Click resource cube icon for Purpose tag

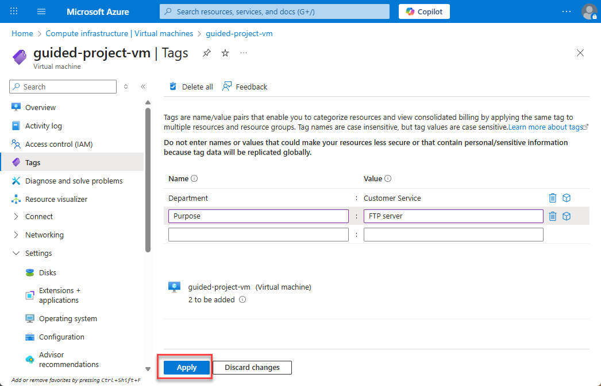tap(567, 216)
